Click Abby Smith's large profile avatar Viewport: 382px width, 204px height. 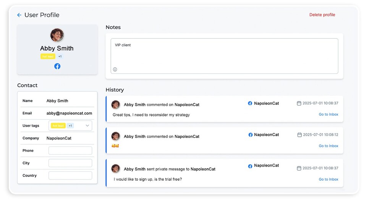coord(57,36)
